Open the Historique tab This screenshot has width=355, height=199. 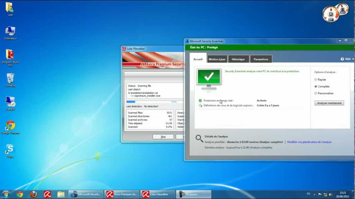click(238, 59)
